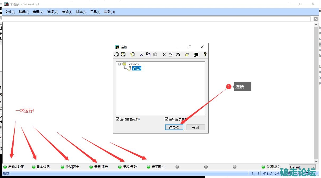Delete session with the X icon
321x178 pixels.
164,55
